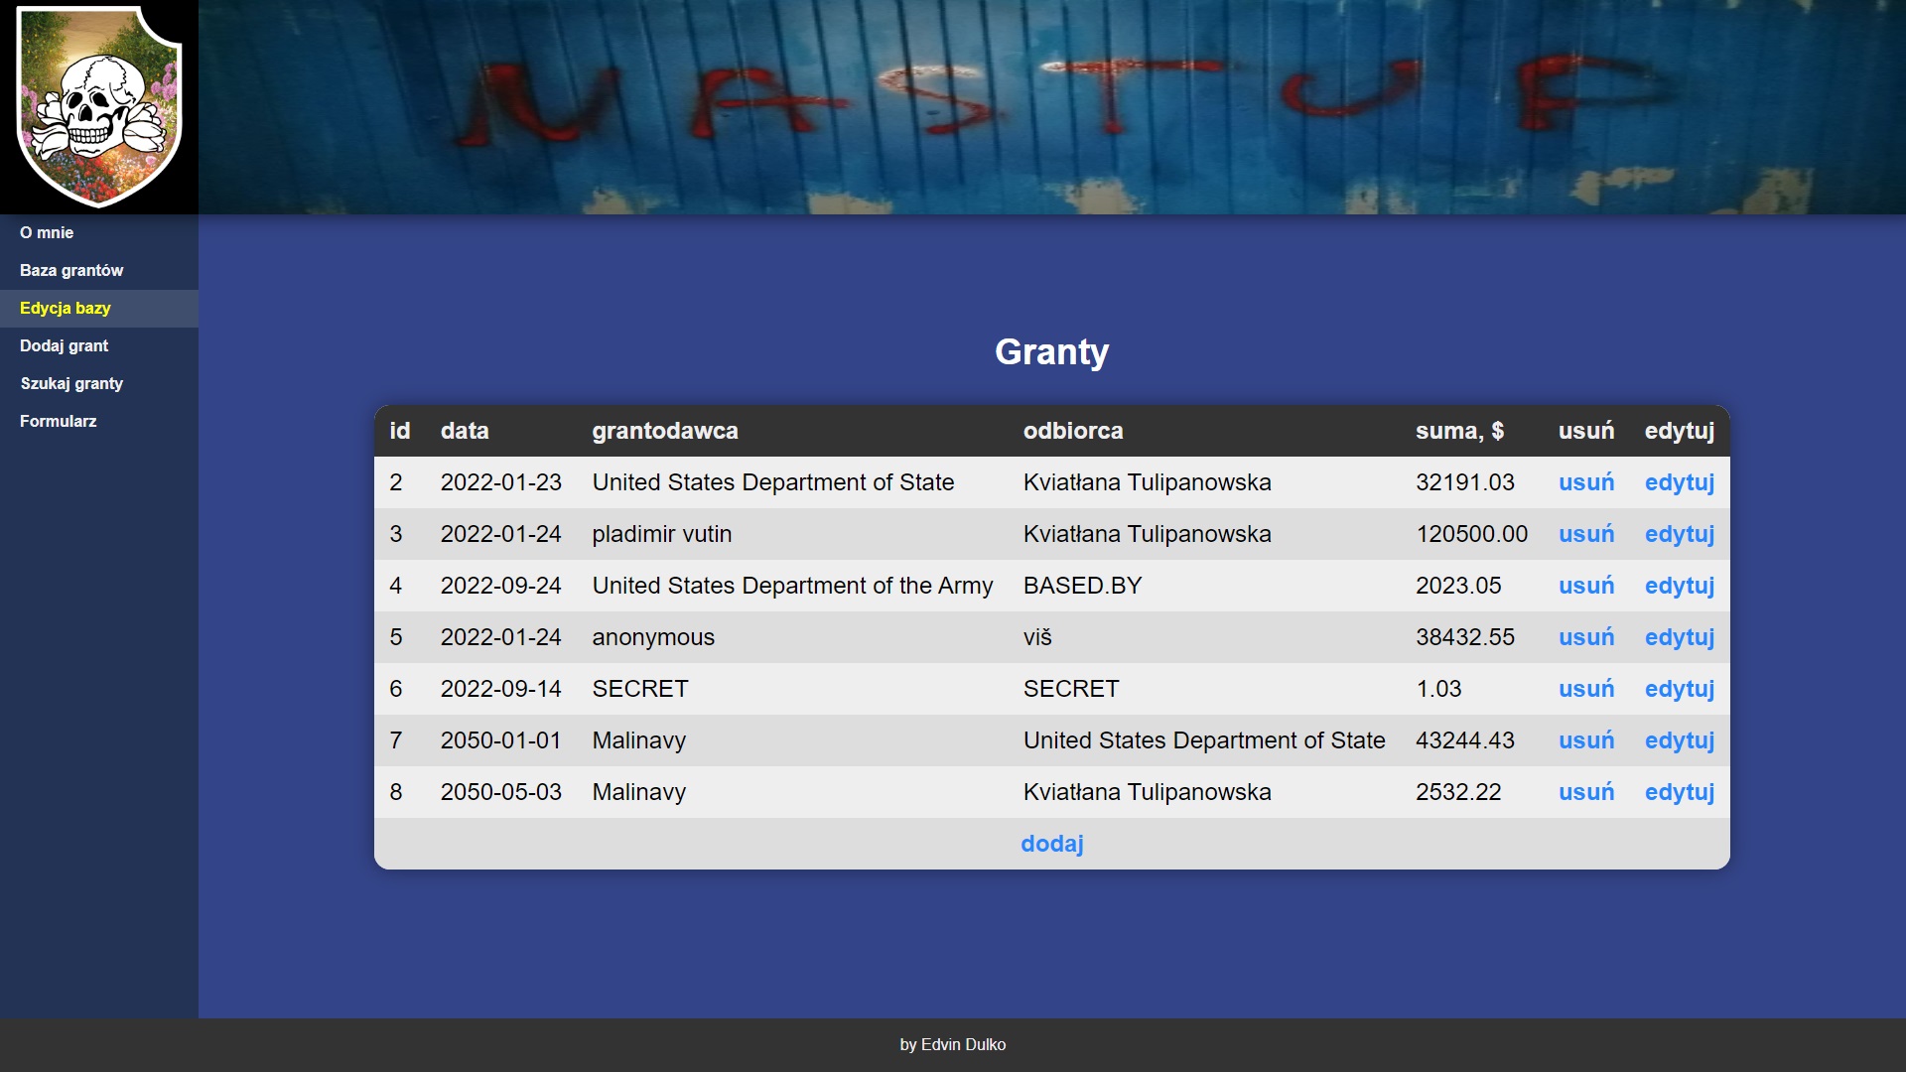Select Malinavy in row 7
The image size is (1906, 1072).
(x=639, y=740)
